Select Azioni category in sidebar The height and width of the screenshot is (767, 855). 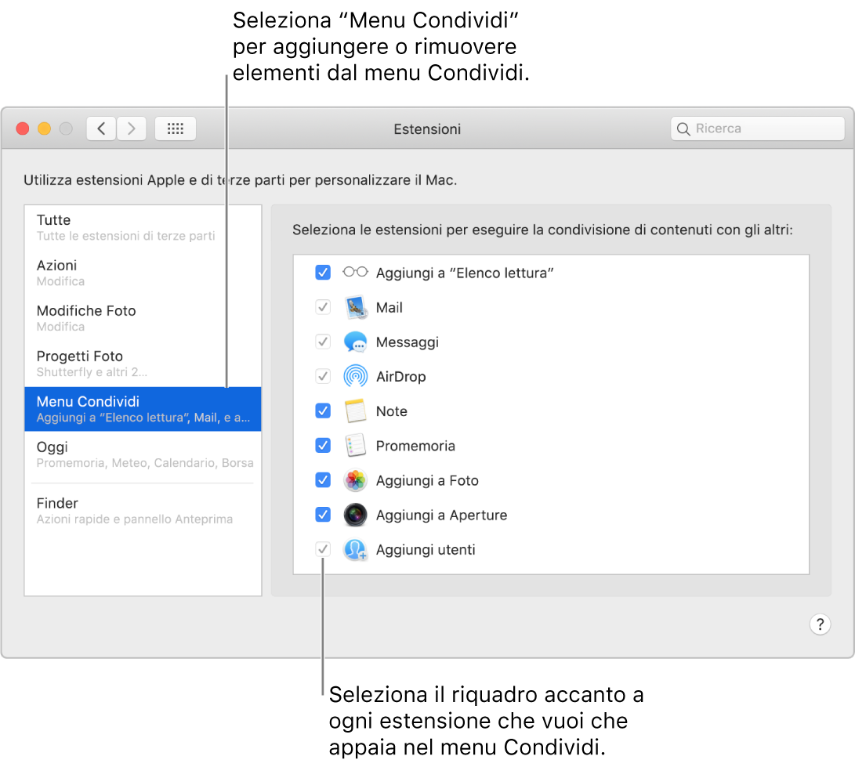tap(143, 273)
